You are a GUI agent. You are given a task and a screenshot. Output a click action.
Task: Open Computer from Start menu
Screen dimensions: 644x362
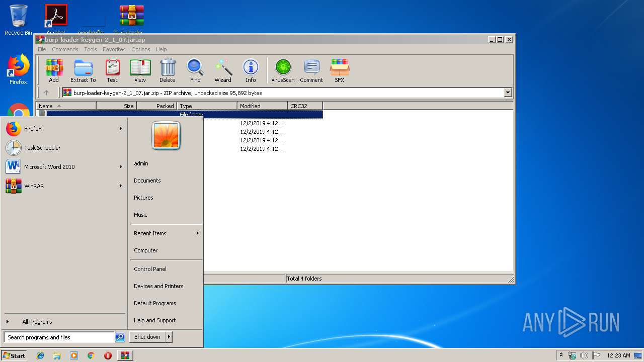pyautogui.click(x=146, y=250)
